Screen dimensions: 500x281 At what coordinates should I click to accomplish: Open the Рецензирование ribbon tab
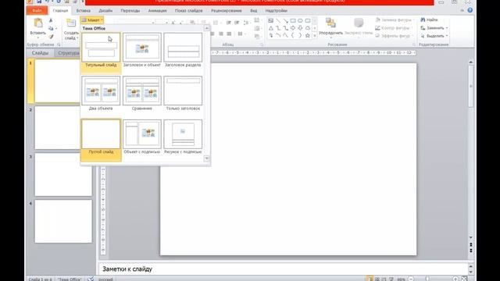point(227,10)
